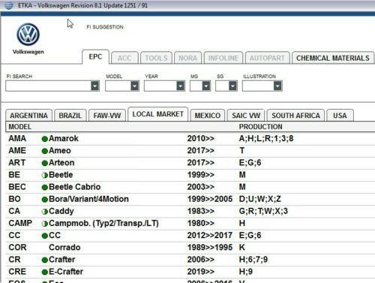Expand the ILLUSTRATION dropdown arrow
This screenshot has height=283, width=375.
click(x=277, y=86)
